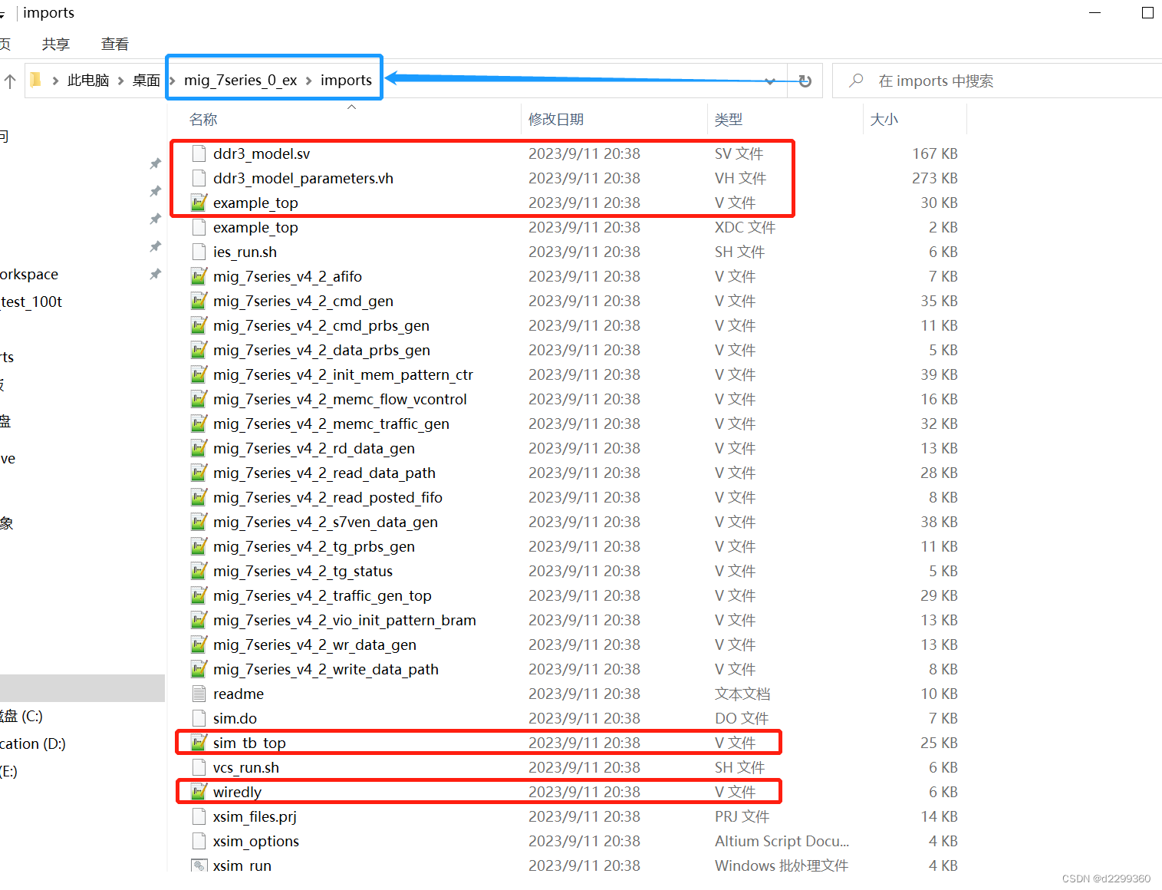1162x890 pixels.
Task: Open drive (E:) in the sidebar
Action: point(9,771)
